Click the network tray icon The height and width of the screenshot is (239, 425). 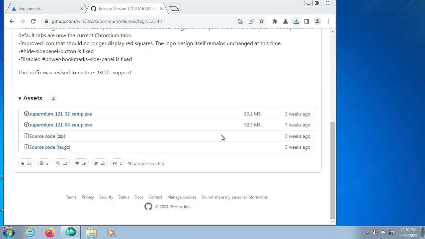point(392,233)
